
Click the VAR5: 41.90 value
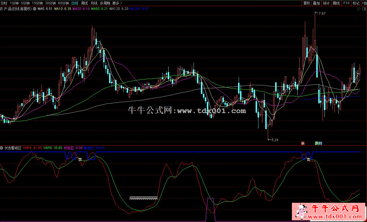pyautogui.click(x=33, y=148)
